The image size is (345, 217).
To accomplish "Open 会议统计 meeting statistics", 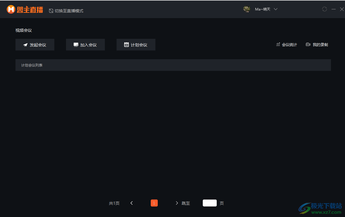I will tap(287, 45).
